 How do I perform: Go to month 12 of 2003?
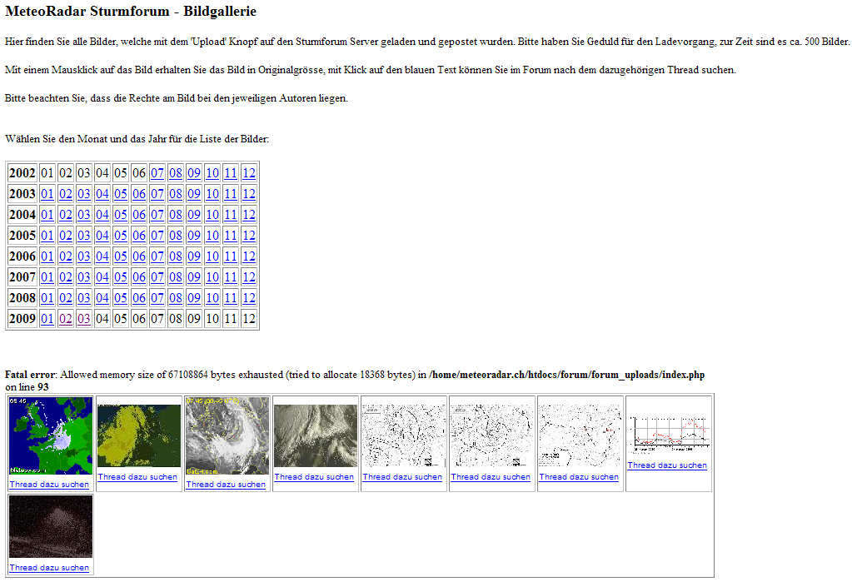249,194
